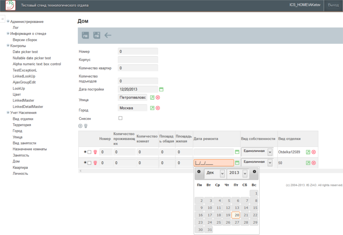The width and height of the screenshot is (343, 235).
Task: Clear the Город field with red icon
Action: (x=158, y=108)
